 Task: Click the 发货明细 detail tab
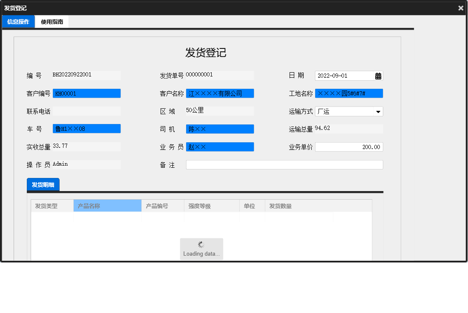point(43,184)
